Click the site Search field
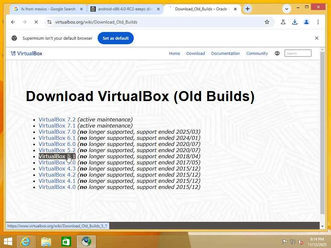 click(298, 53)
